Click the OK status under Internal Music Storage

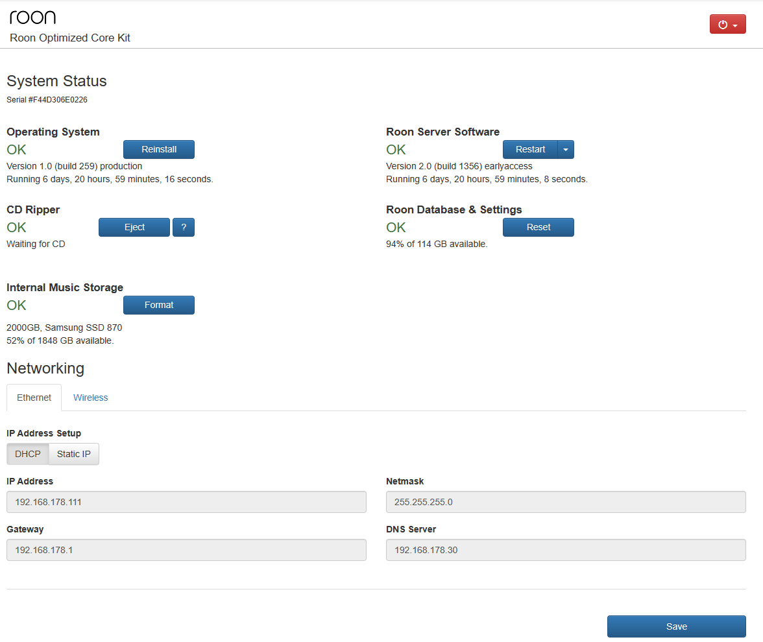pyautogui.click(x=16, y=305)
